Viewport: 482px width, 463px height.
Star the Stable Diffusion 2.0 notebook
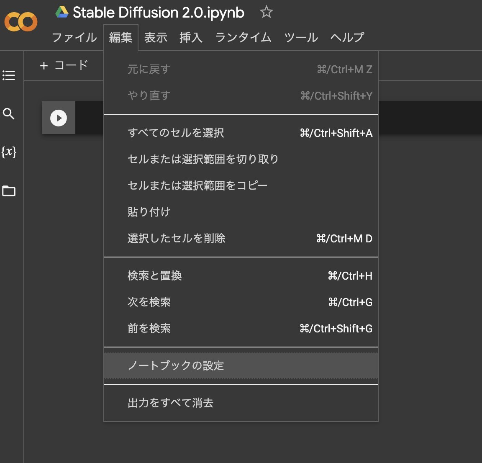(266, 12)
